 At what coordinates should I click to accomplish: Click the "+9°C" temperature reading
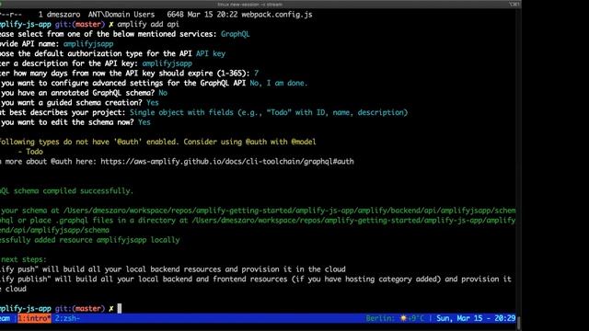416,318
